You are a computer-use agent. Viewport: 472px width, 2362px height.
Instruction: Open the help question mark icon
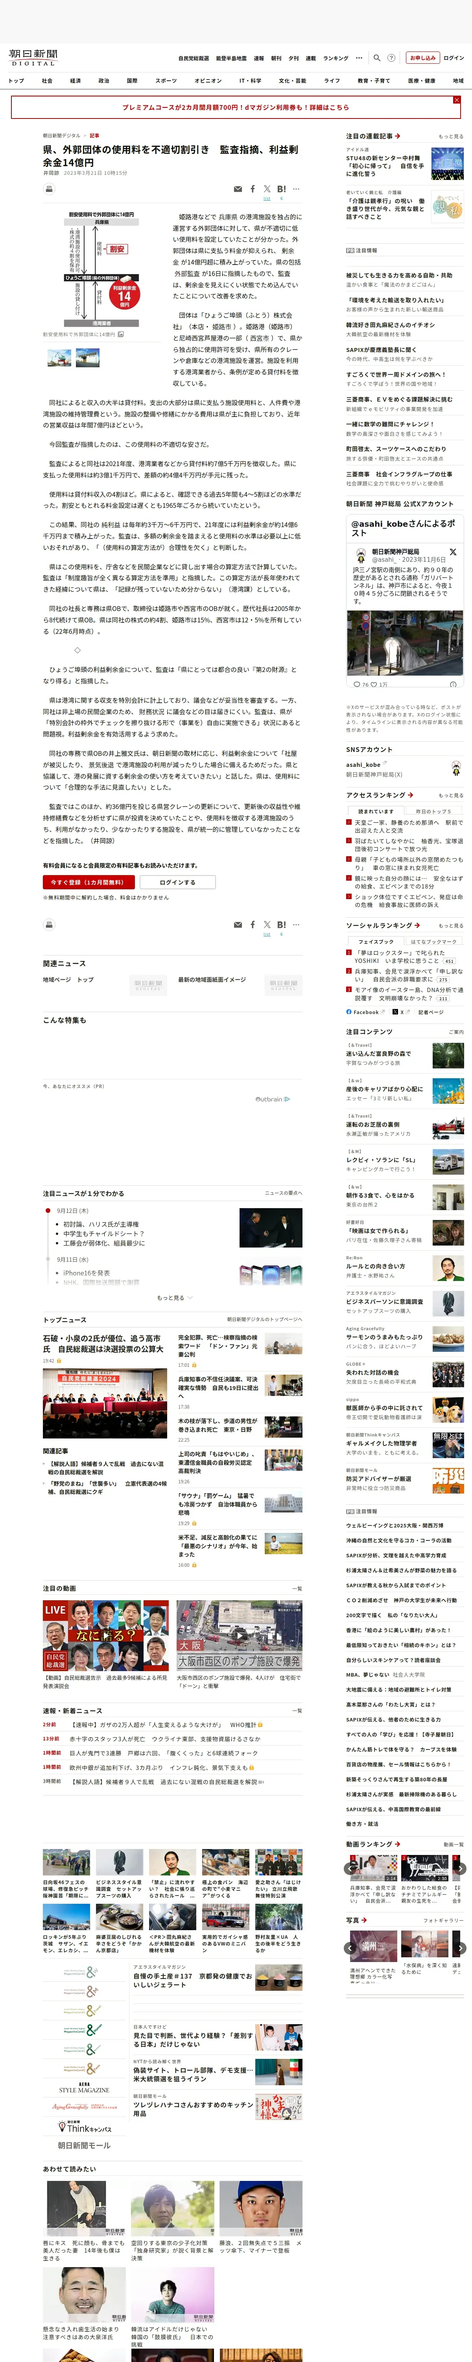pos(391,58)
